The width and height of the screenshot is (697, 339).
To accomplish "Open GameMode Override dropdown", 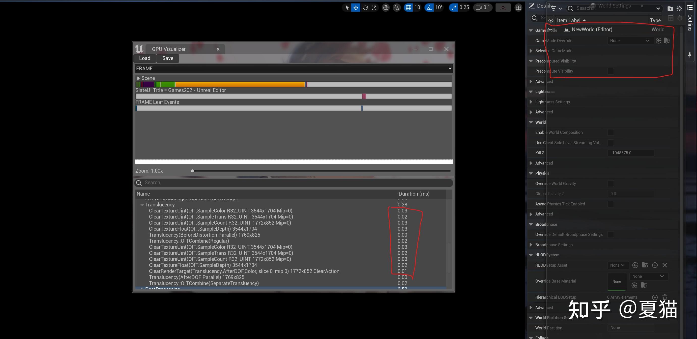I will (629, 41).
